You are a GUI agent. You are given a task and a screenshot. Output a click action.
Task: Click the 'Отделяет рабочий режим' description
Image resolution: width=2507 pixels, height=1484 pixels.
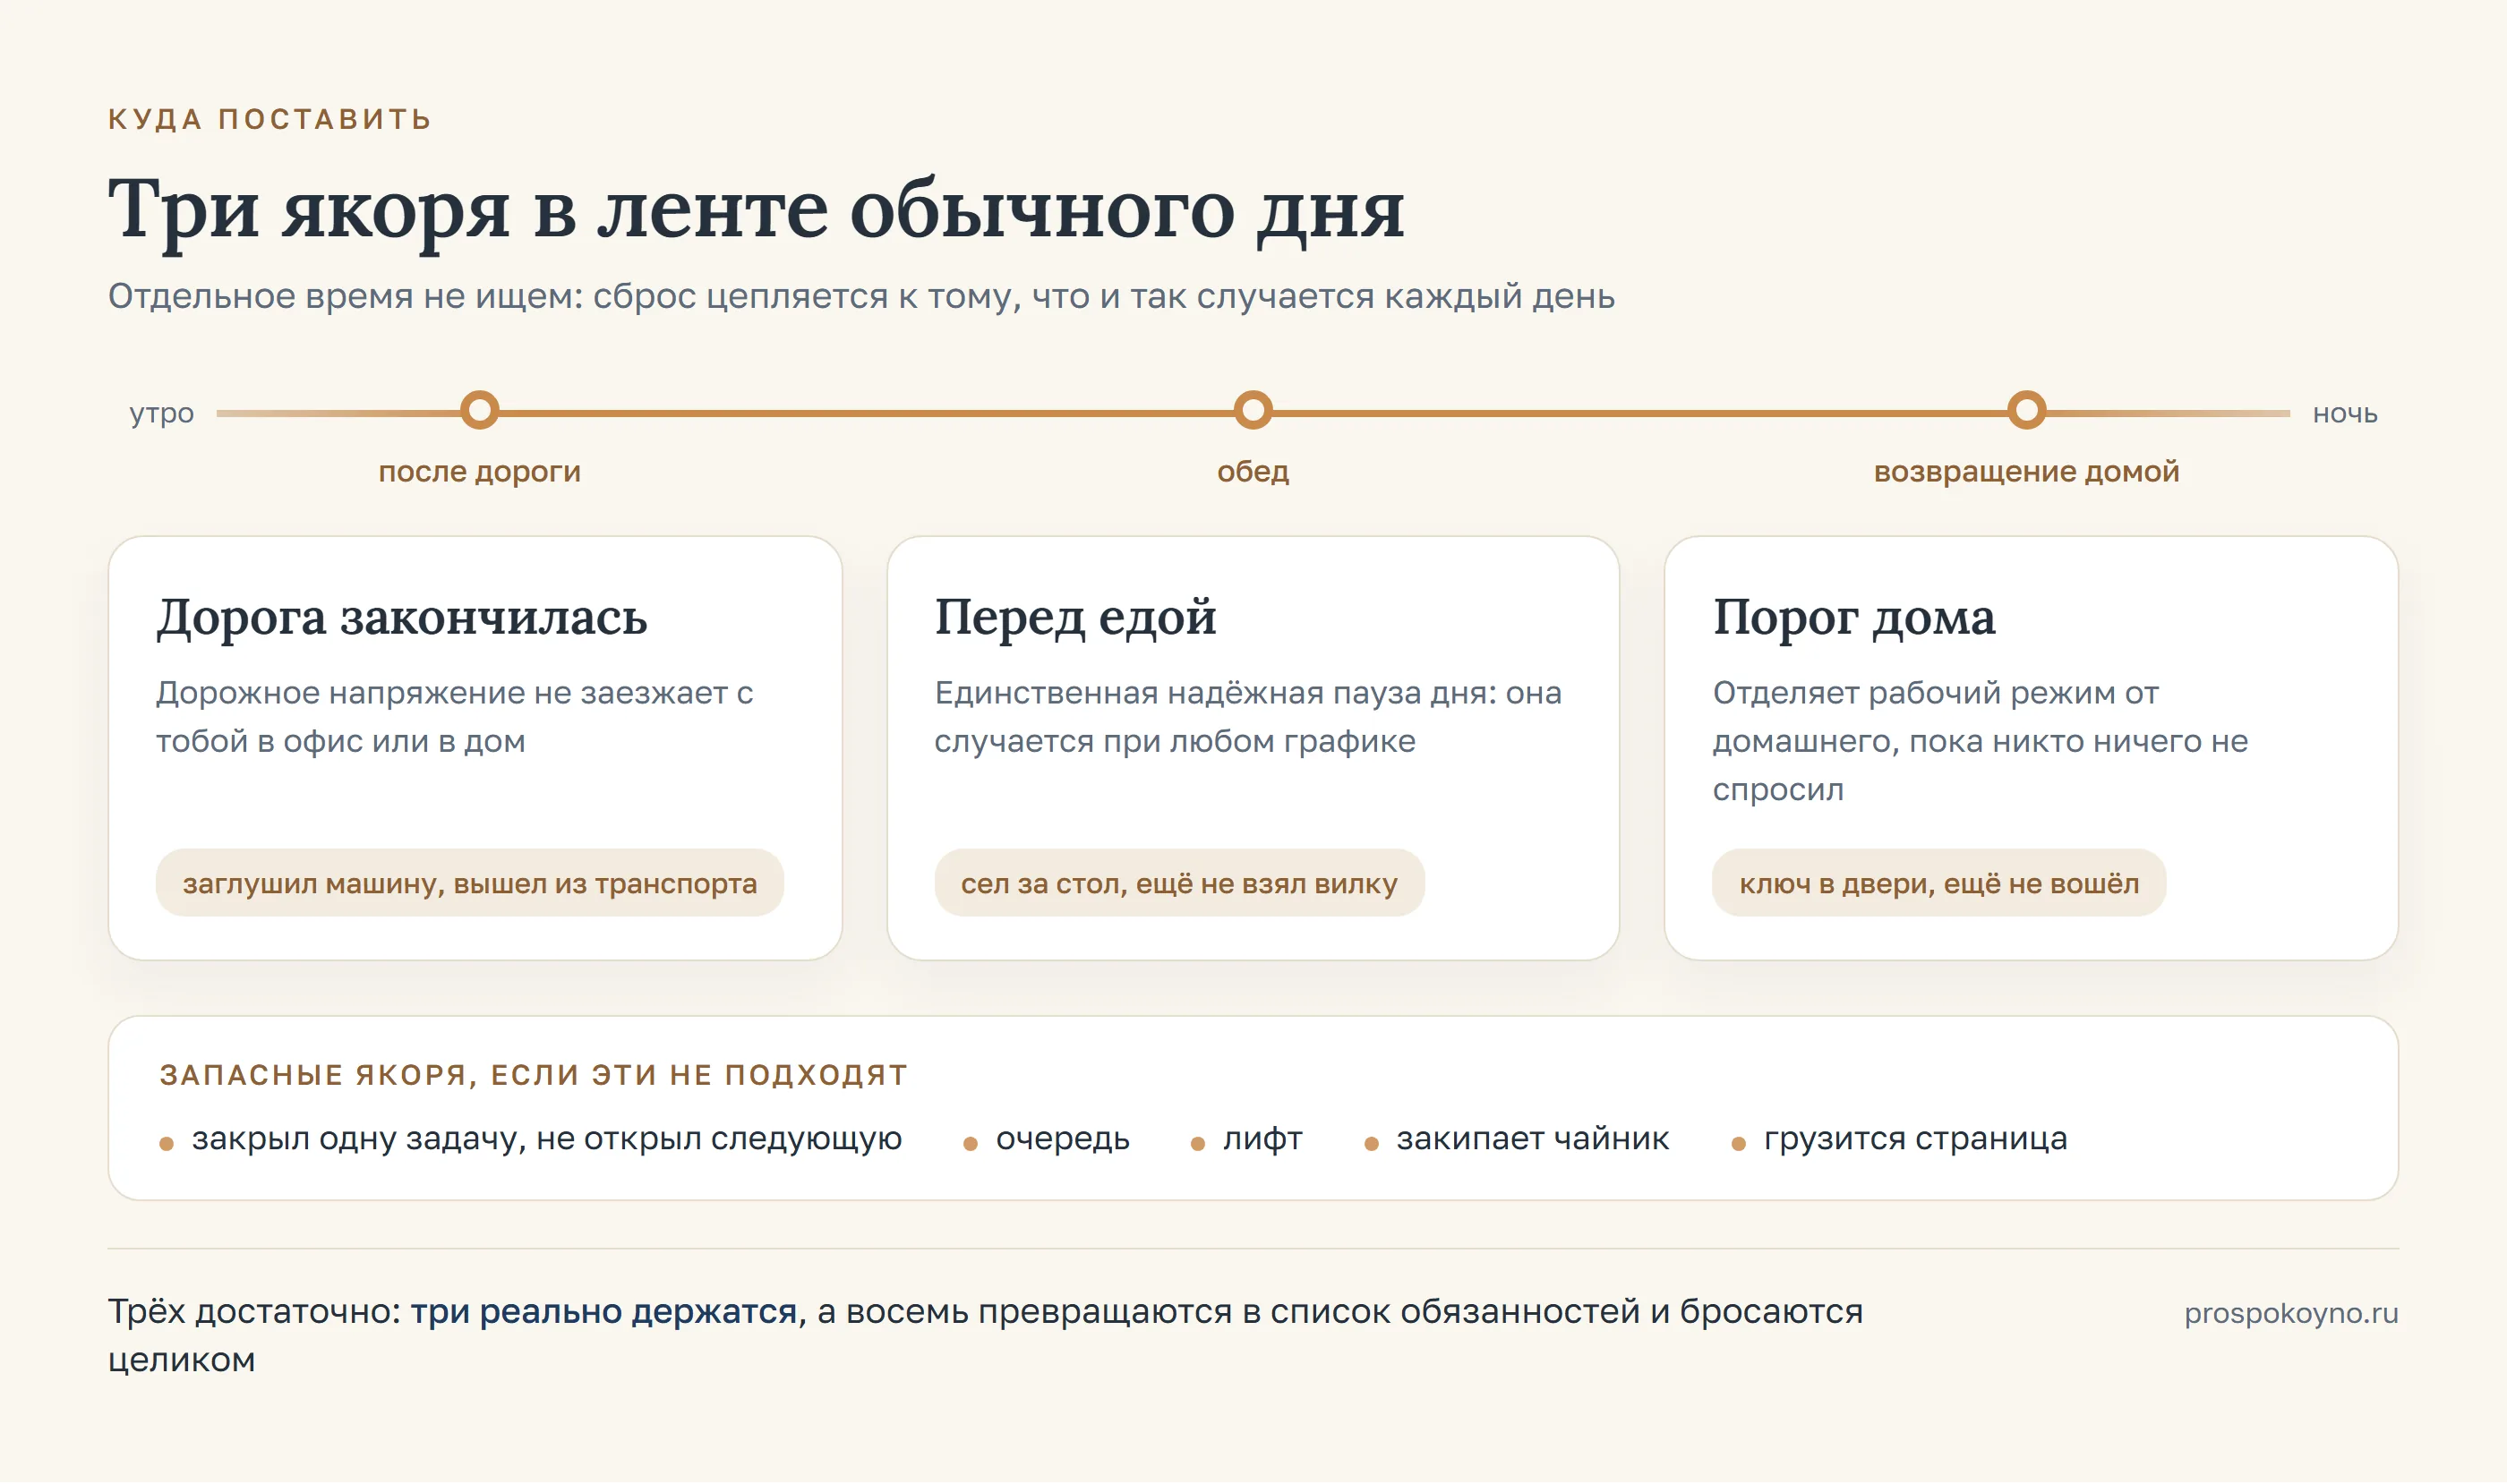coord(1980,741)
